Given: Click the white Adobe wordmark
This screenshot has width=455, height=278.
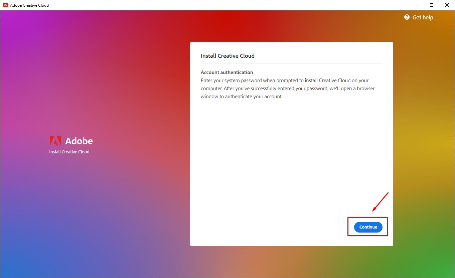Looking at the screenshot, I should 79,141.
